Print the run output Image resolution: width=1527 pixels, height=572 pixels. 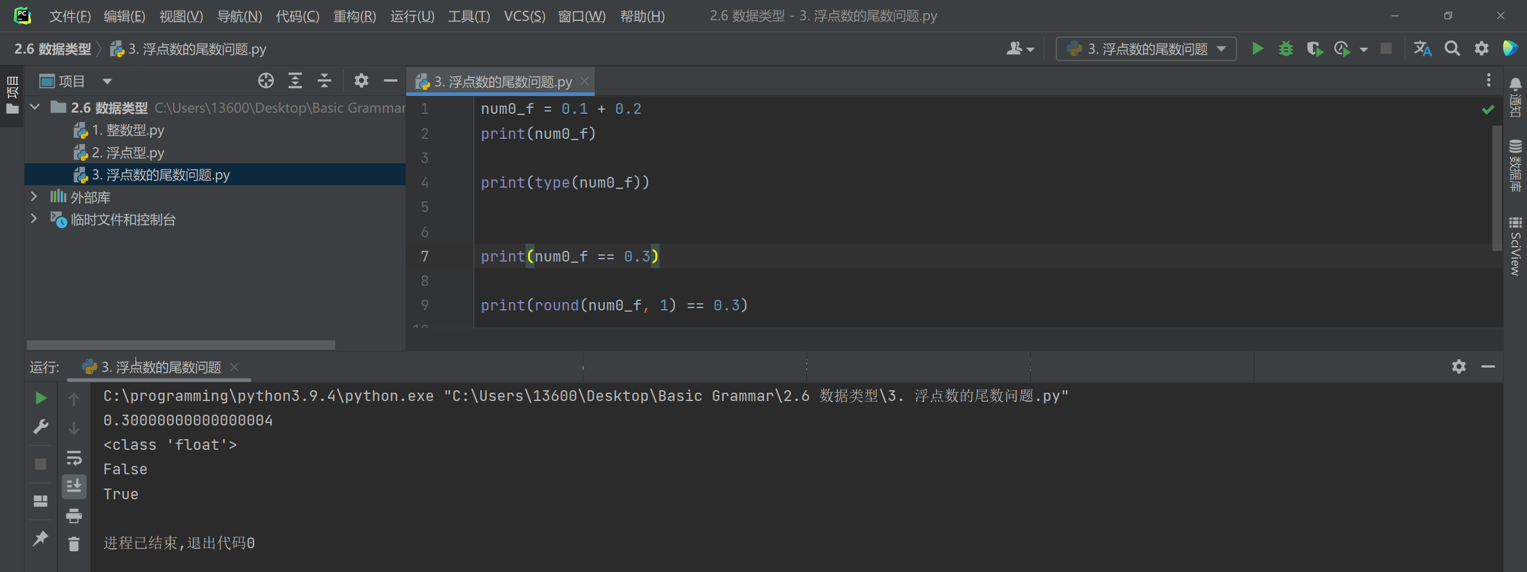tap(74, 515)
